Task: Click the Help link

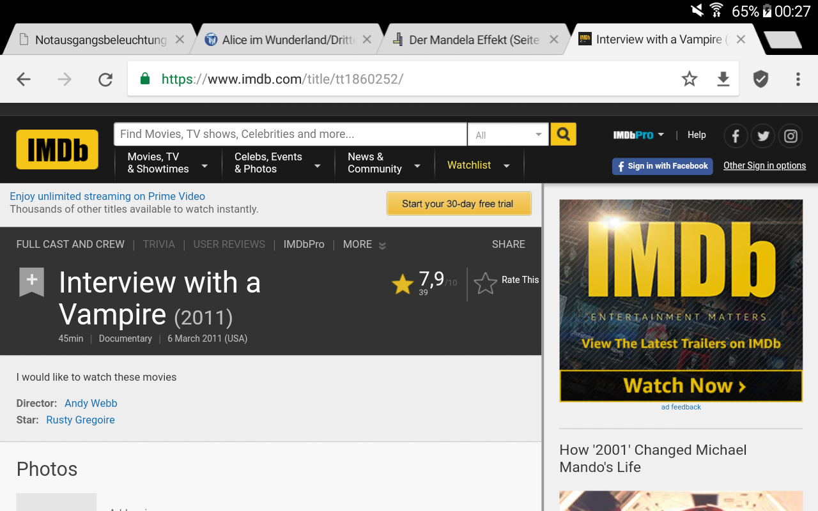Action: coord(697,135)
